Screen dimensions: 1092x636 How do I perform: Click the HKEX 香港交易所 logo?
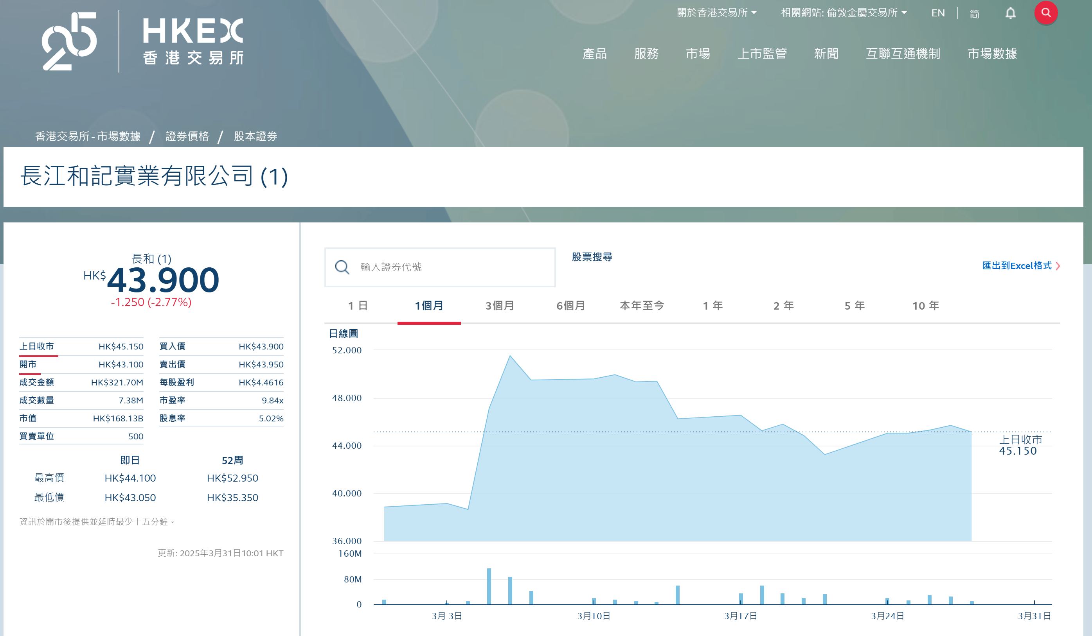click(x=193, y=41)
